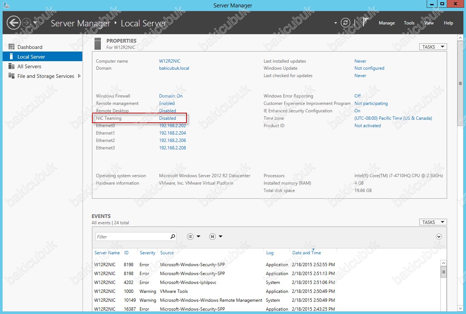The image size is (466, 314).
Task: Click computer name W12R2NIC link
Action: coord(170,61)
